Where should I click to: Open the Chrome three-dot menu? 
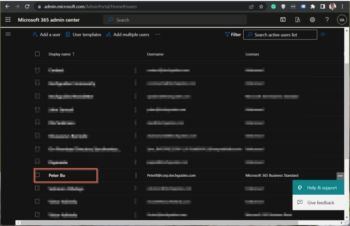342,7
